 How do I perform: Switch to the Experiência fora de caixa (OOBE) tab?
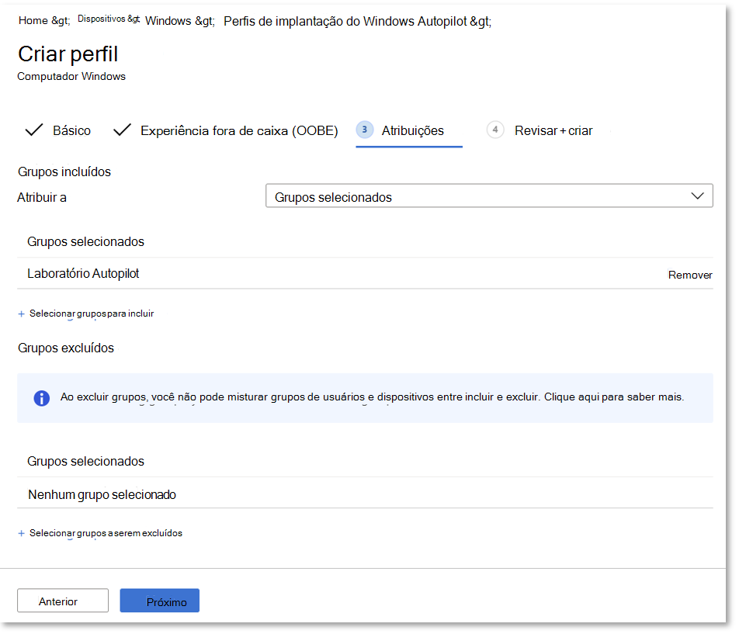click(239, 130)
